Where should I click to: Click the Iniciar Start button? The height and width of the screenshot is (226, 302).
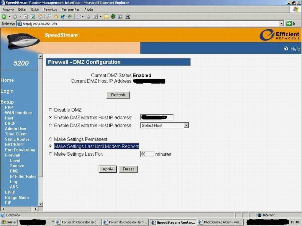(9, 222)
